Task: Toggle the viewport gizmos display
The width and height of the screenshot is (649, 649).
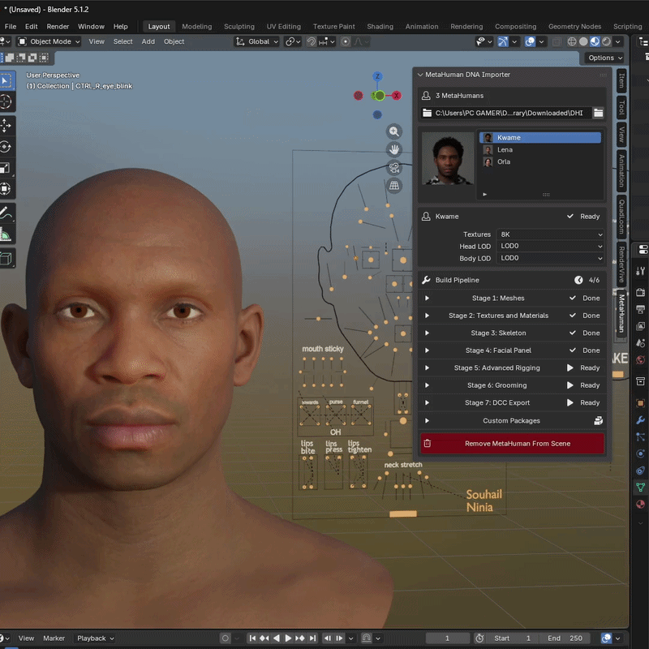Action: (x=503, y=41)
